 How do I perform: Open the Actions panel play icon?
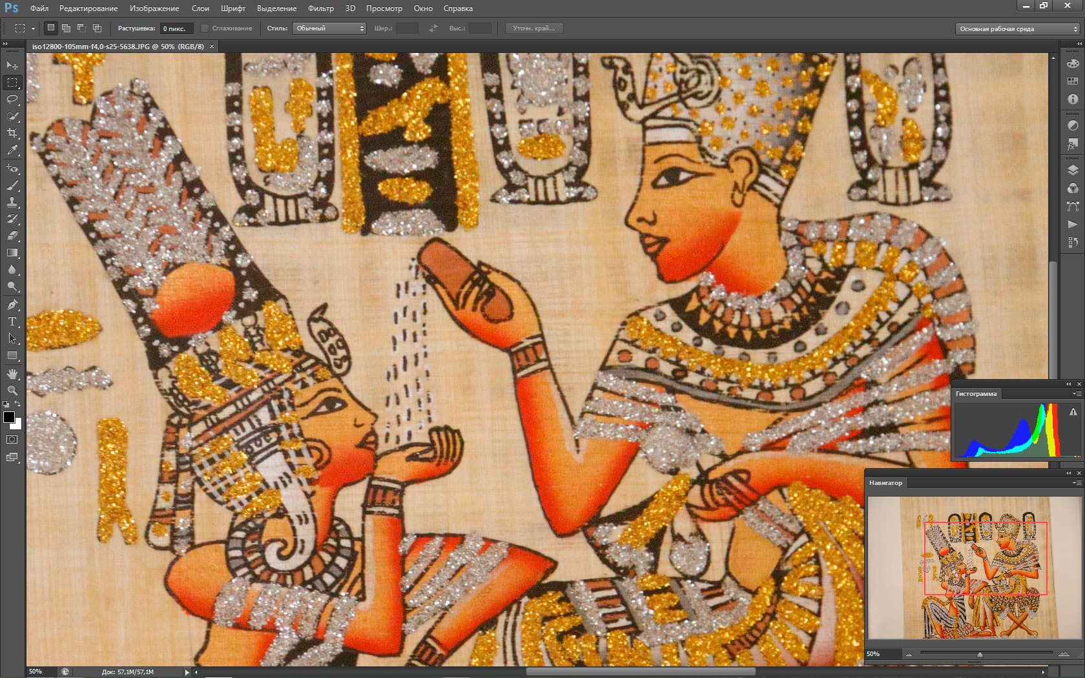click(1073, 224)
